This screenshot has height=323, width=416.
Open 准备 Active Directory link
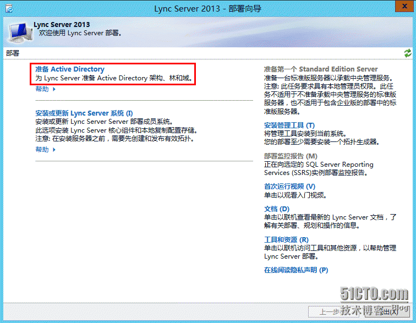point(70,69)
